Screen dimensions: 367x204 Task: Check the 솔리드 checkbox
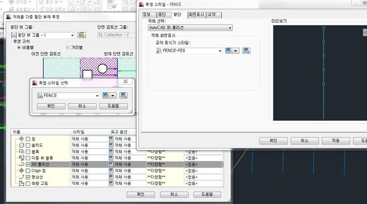[28, 145]
